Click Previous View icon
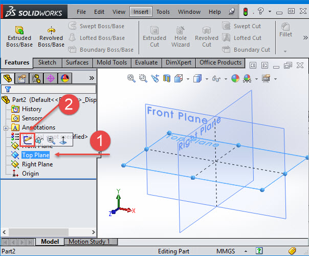This screenshot has height=256, width=309. pos(155,78)
